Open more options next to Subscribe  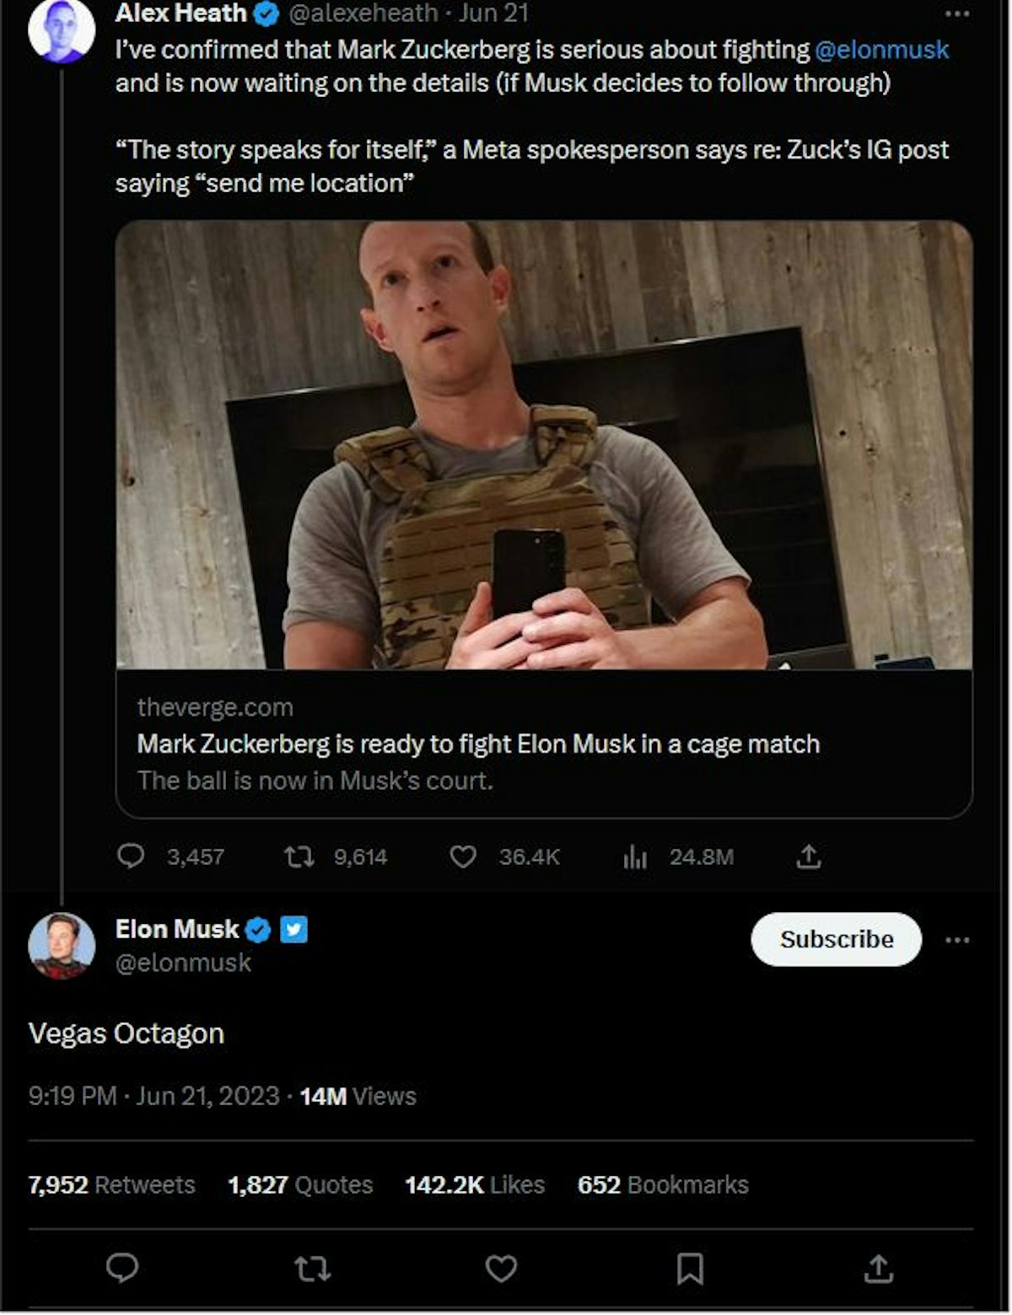pos(957,940)
